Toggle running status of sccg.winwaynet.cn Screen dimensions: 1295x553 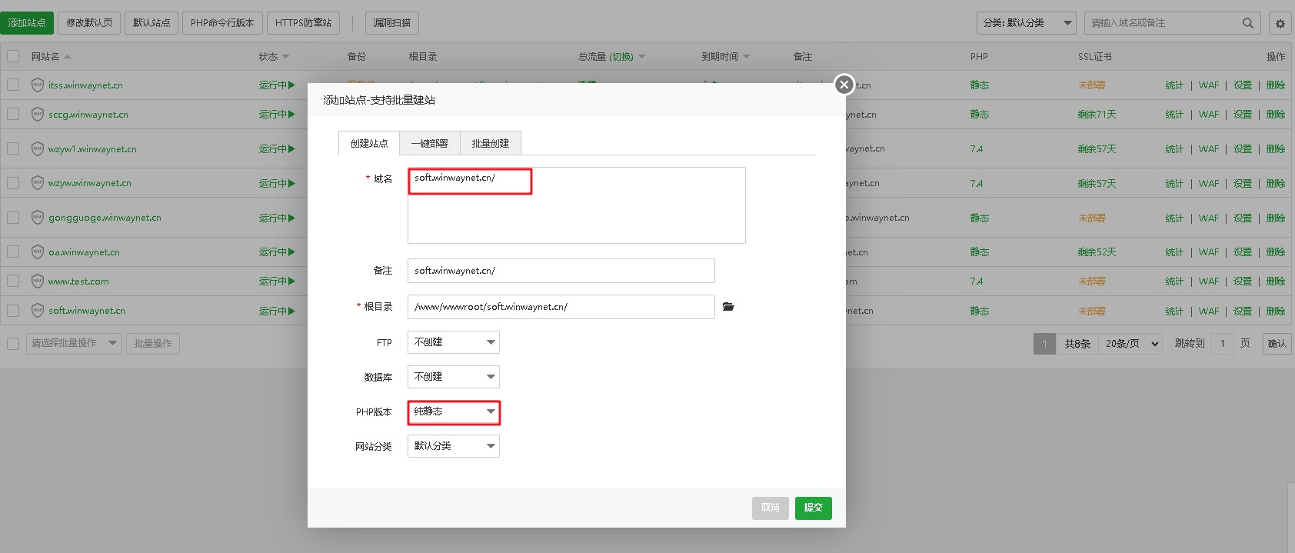pyautogui.click(x=277, y=115)
